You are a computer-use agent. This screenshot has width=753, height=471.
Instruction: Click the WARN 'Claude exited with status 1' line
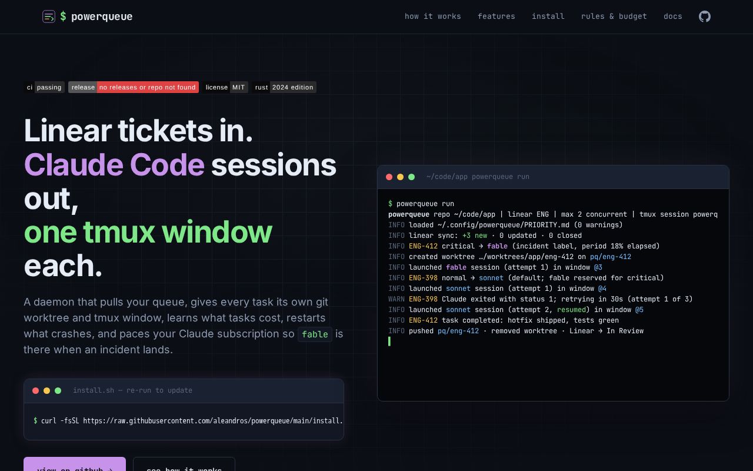point(541,299)
